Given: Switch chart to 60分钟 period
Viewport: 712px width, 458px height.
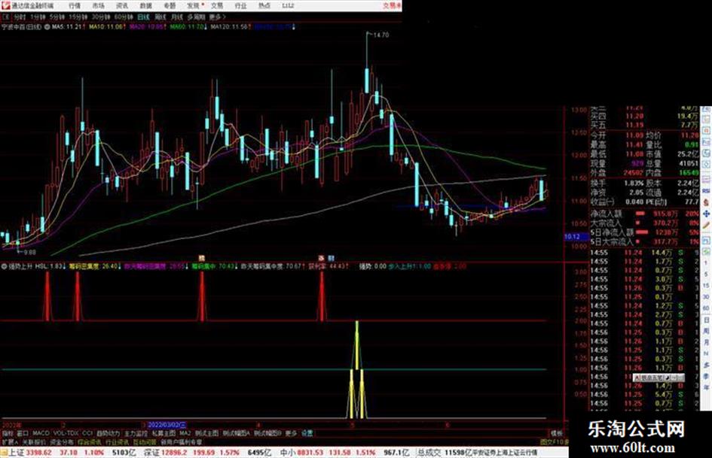Looking at the screenshot, I should tap(124, 17).
